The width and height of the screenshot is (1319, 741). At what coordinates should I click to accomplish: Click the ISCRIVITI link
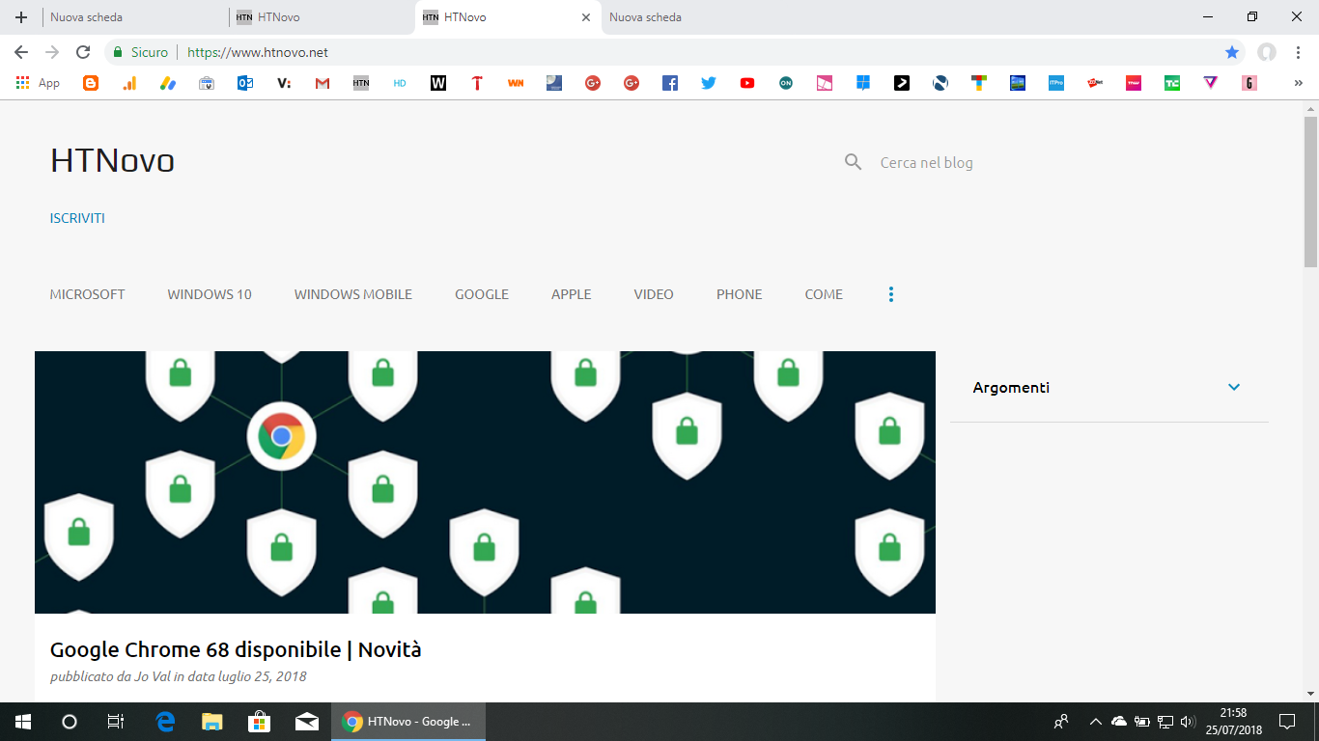pos(77,218)
